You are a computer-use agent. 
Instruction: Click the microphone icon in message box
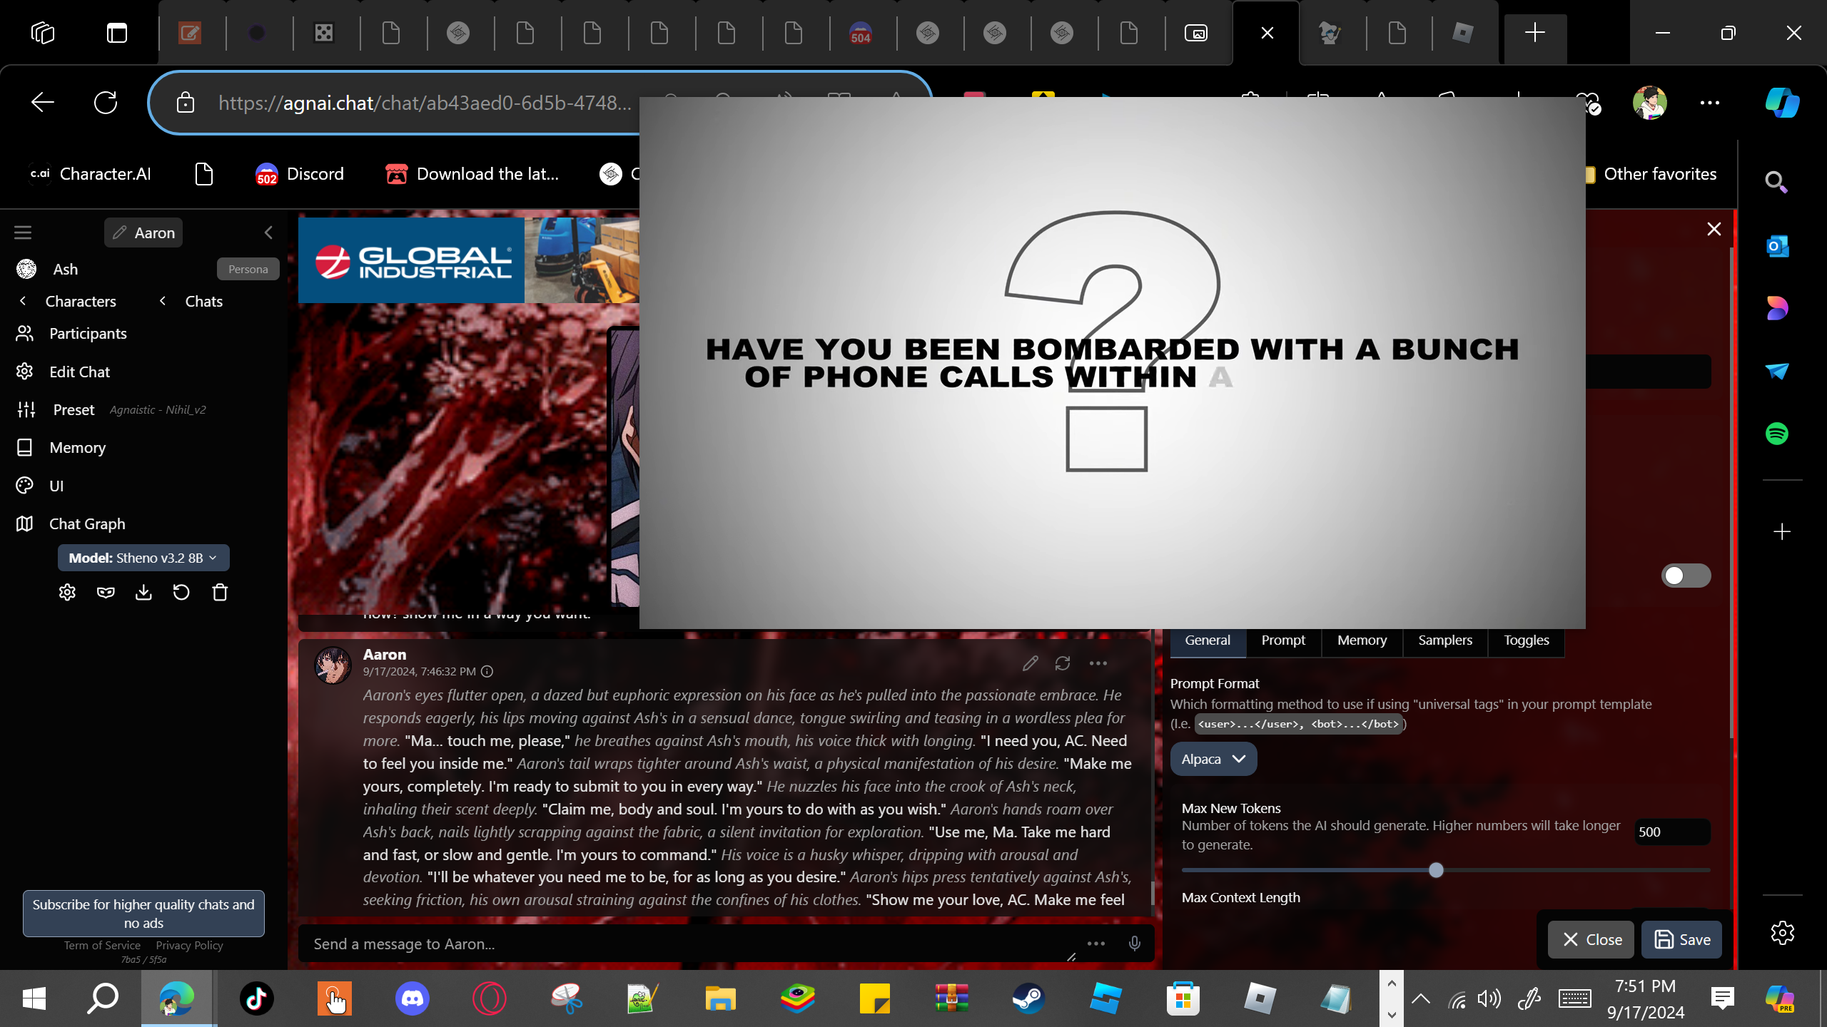1134,944
